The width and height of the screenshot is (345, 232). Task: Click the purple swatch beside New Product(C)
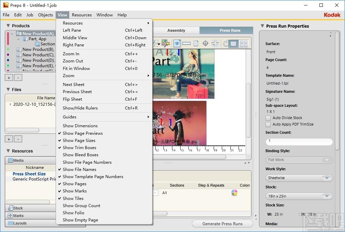(x=8, y=55)
